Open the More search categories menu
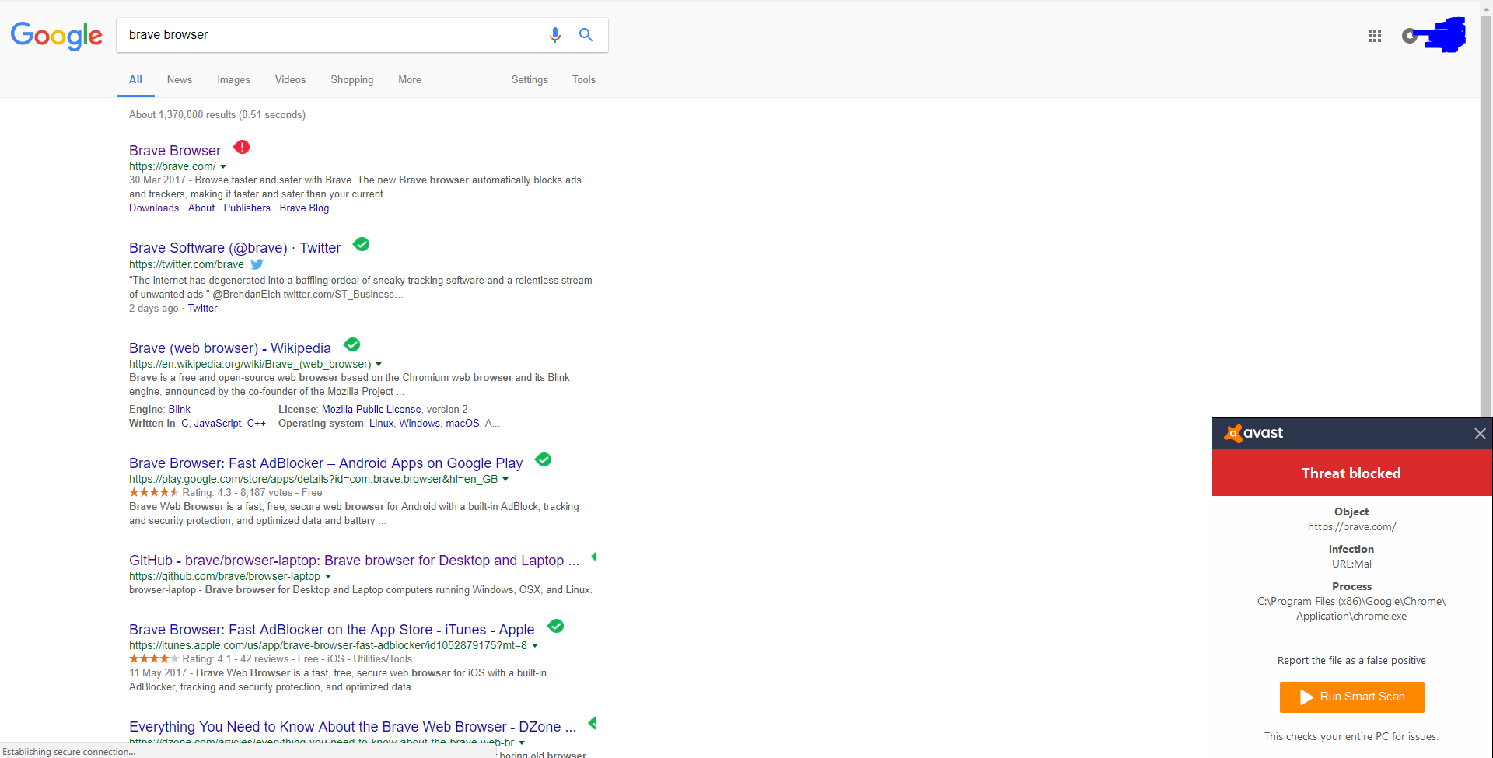This screenshot has width=1493, height=758. (x=410, y=80)
